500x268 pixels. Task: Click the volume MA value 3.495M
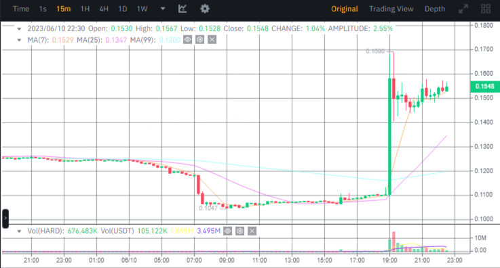[208, 231]
